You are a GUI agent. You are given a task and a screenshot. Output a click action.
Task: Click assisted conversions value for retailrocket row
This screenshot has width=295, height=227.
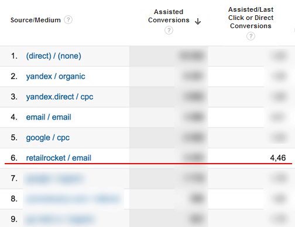pyautogui.click(x=193, y=158)
